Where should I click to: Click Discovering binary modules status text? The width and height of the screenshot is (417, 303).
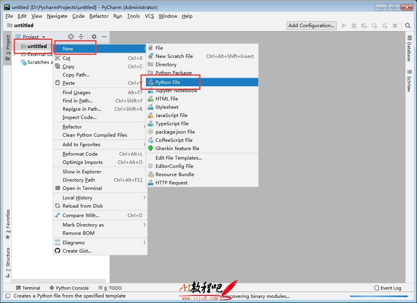(256, 296)
